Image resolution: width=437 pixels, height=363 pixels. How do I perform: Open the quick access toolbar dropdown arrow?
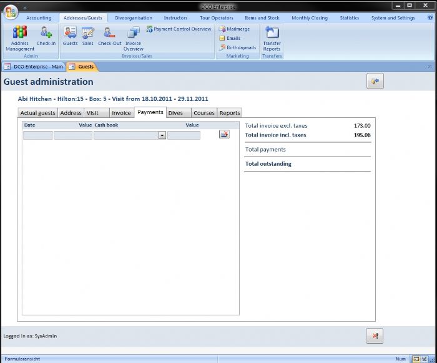(25, 7)
